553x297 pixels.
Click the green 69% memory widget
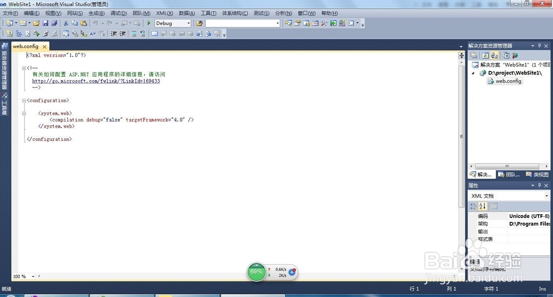[x=256, y=272]
